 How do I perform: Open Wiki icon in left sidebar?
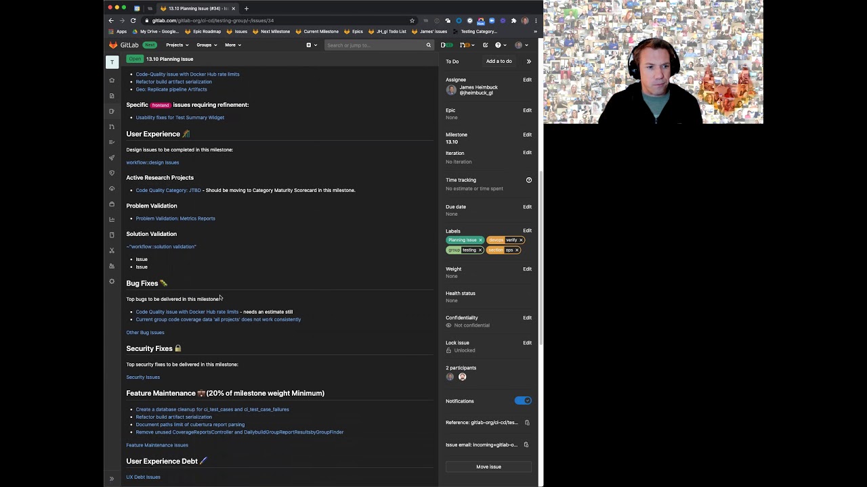(112, 235)
